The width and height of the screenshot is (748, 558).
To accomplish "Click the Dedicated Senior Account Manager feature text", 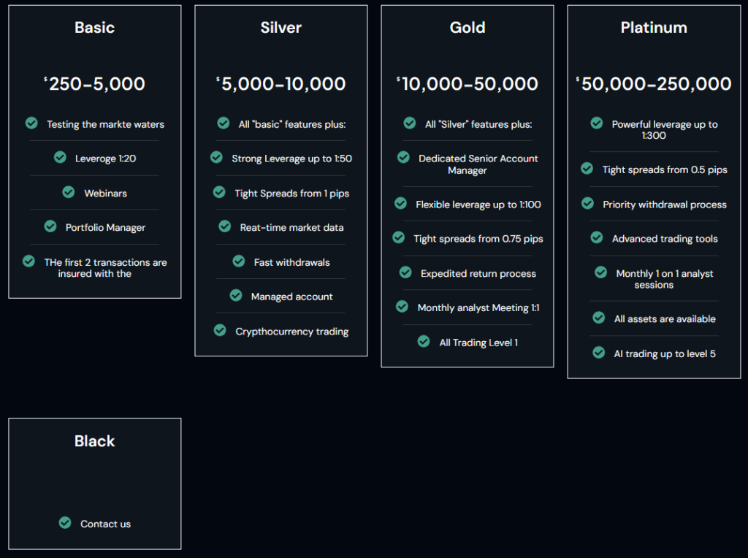I will [478, 164].
